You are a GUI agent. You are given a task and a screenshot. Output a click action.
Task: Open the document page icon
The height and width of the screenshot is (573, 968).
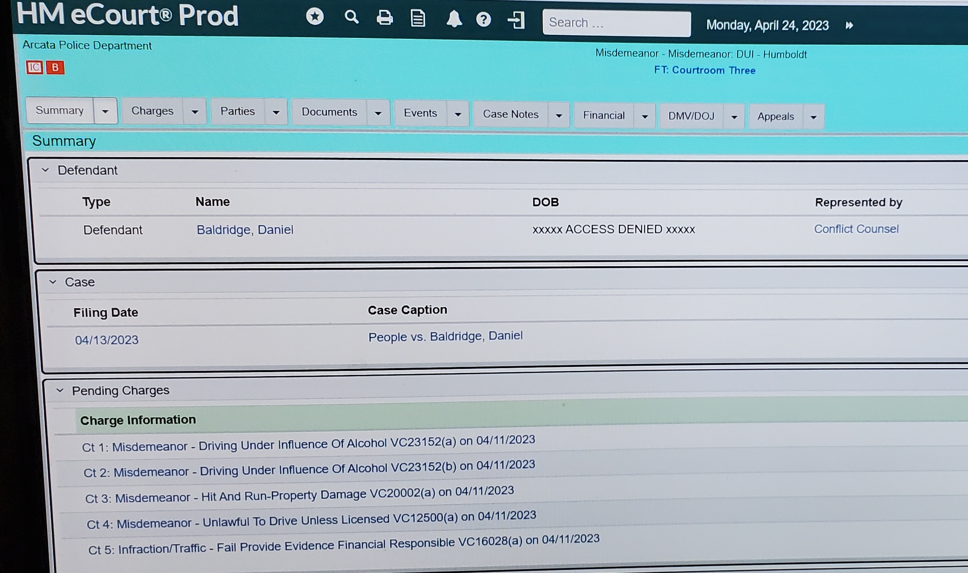(x=418, y=19)
